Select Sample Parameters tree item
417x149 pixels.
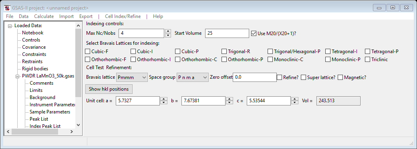50,111
